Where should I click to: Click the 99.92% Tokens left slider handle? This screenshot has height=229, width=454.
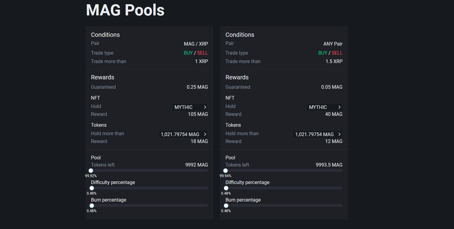click(x=91, y=170)
